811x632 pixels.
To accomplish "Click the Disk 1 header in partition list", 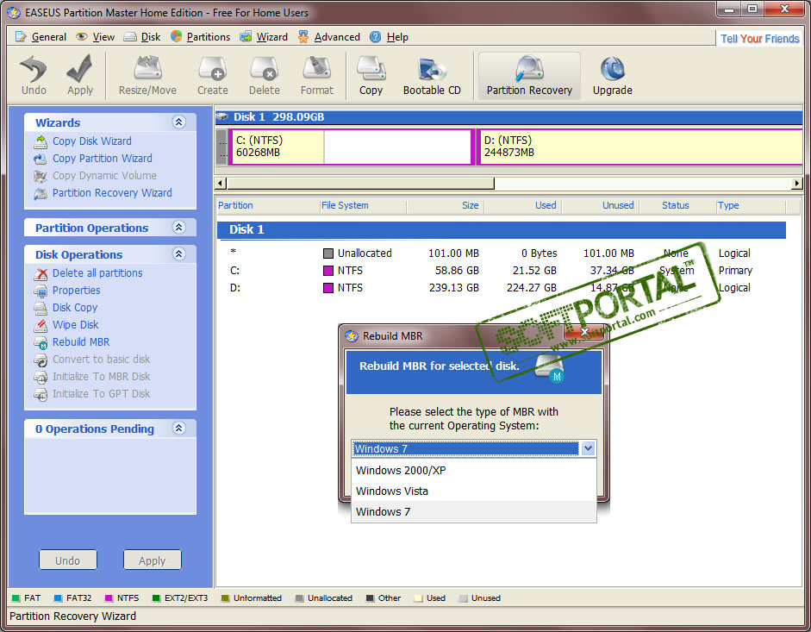I will (501, 229).
